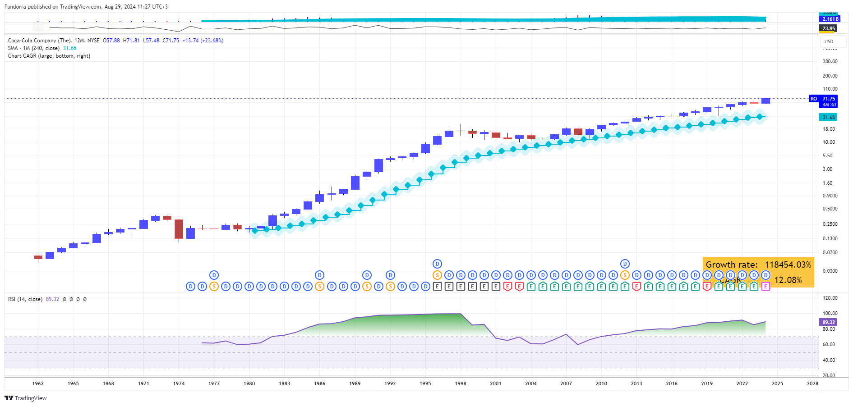Click the latest 2024 blue candle
The image size is (853, 406).
coord(765,101)
